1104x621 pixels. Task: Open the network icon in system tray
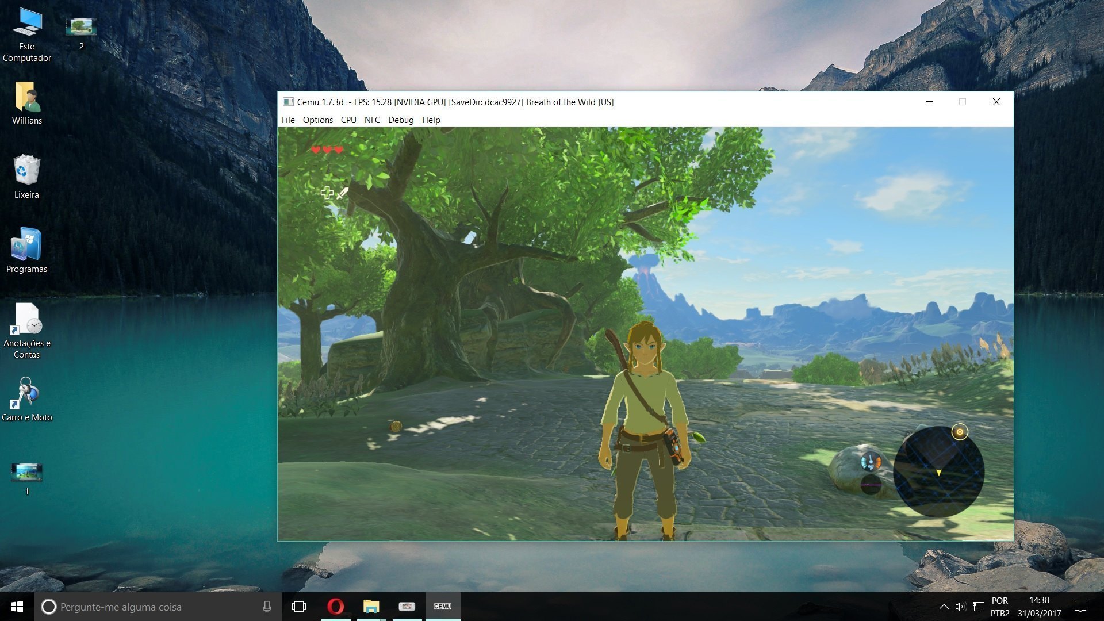[x=979, y=607]
